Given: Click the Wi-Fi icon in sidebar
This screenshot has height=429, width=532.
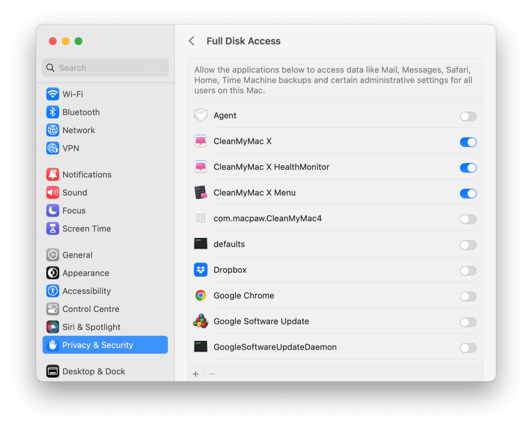Looking at the screenshot, I should tap(52, 94).
